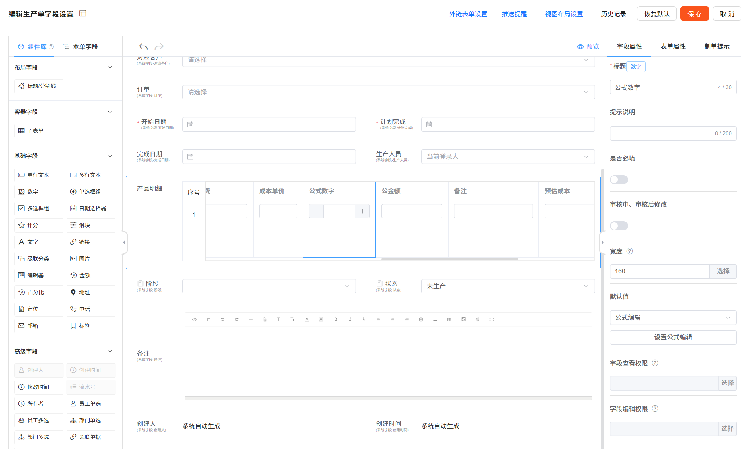Open the 外链表单设置 link
This screenshot has width=752, height=450.
click(x=468, y=14)
